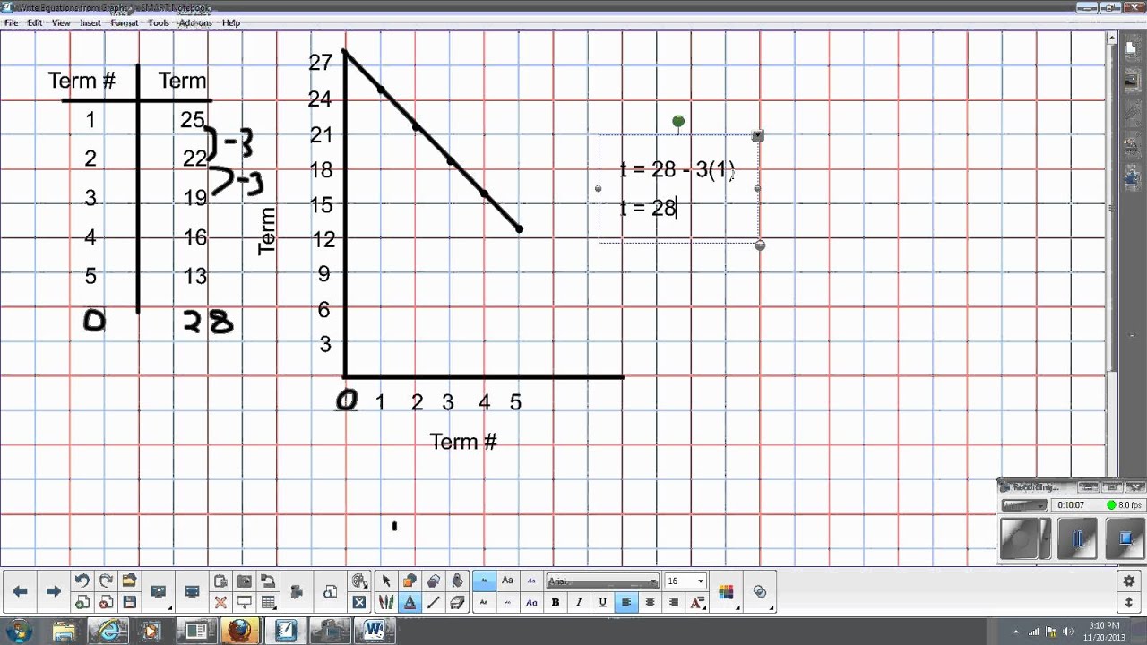
Task: Select the Eraser tool
Action: pyautogui.click(x=457, y=602)
